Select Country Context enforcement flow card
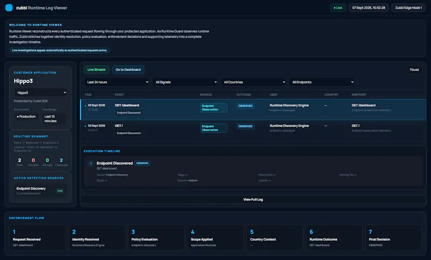The image size is (431, 260). [x=275, y=238]
